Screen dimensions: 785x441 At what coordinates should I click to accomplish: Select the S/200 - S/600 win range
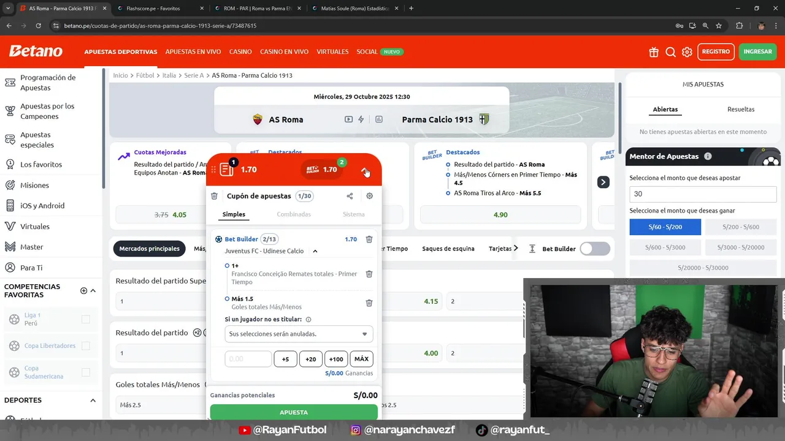[x=741, y=227]
